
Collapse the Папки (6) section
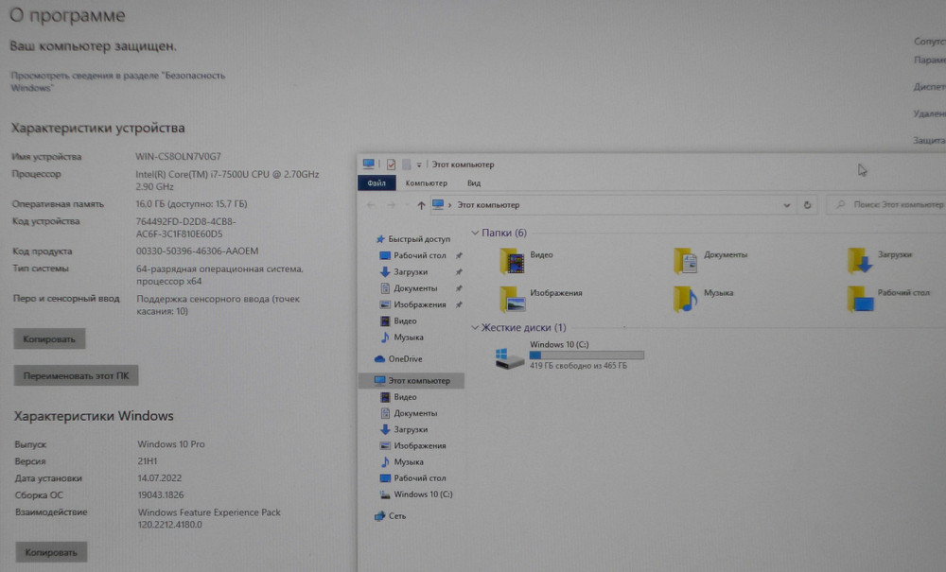point(474,232)
